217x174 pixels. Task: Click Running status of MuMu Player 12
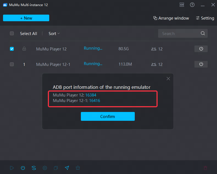(x=93, y=49)
